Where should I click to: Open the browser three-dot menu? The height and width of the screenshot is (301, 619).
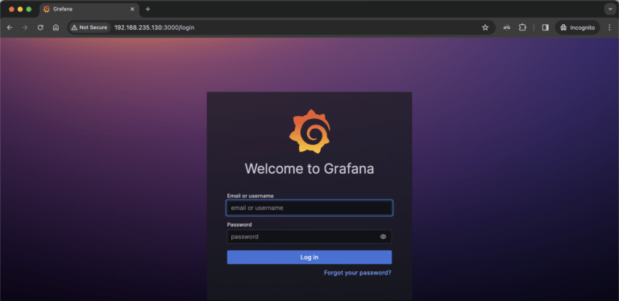[609, 27]
